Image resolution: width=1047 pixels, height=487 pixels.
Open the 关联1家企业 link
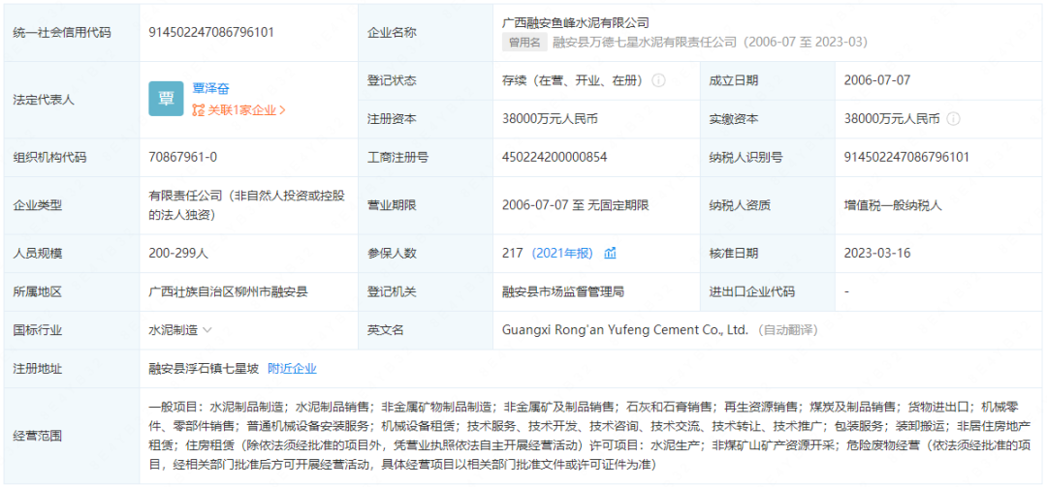click(246, 110)
